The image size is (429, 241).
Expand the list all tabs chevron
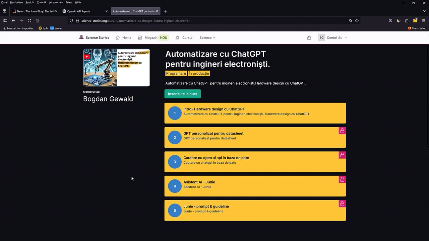coord(424,11)
